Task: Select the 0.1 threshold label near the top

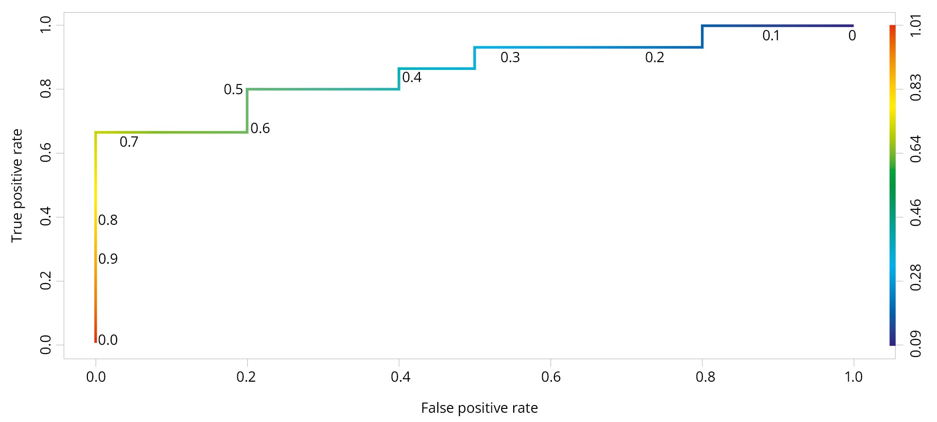Action: (x=770, y=35)
